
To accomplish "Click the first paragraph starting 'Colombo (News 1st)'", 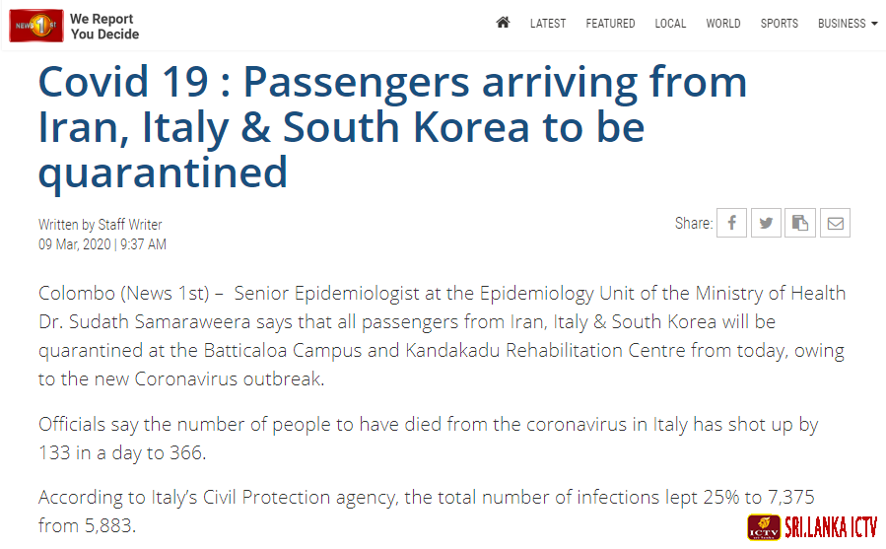I will [442, 336].
